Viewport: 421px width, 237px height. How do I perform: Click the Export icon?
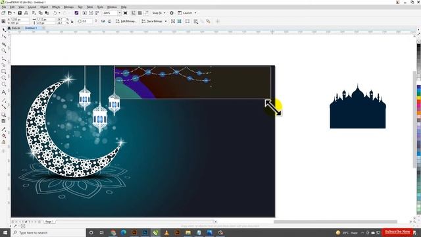[91, 13]
